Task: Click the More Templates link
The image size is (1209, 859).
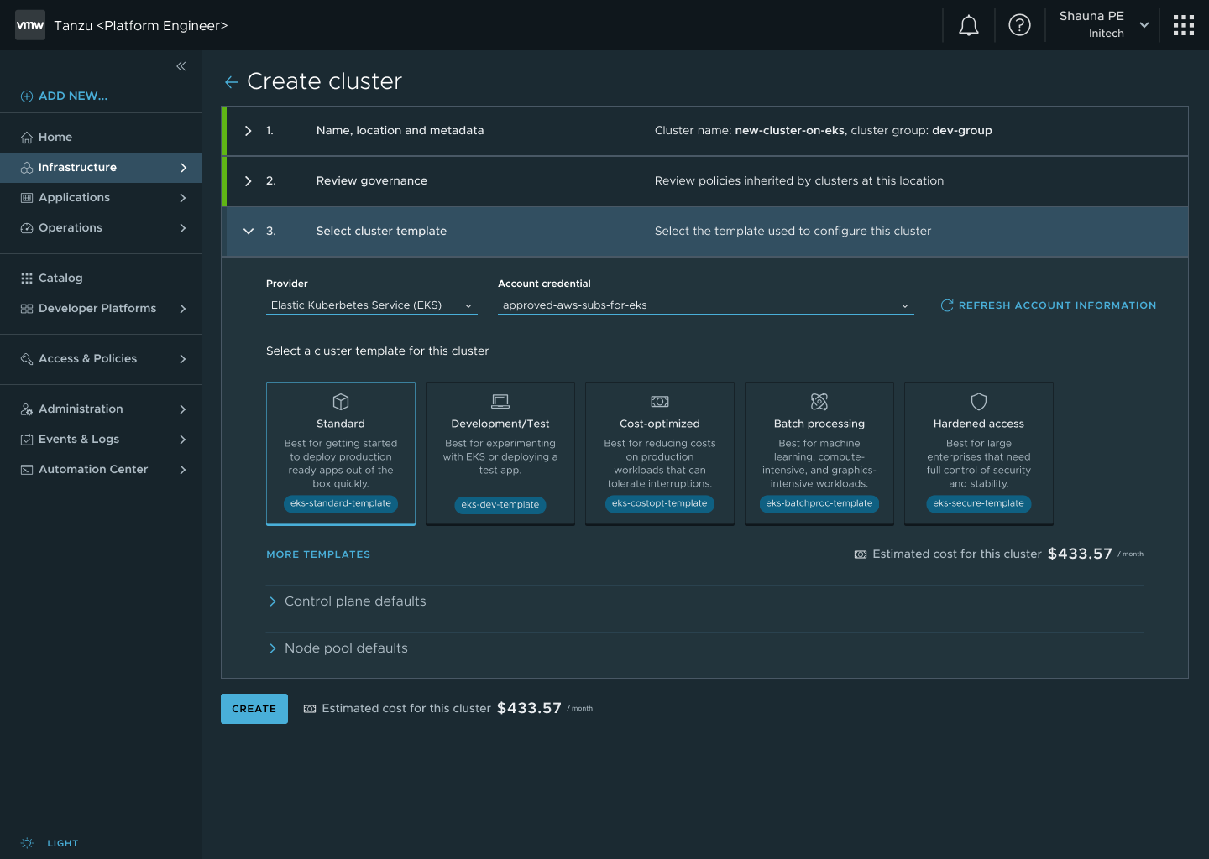Action: pos(318,554)
